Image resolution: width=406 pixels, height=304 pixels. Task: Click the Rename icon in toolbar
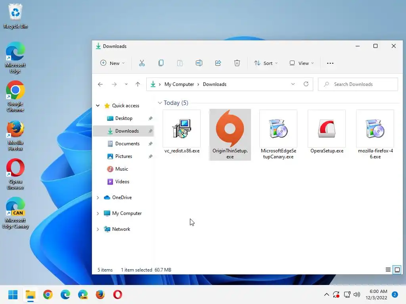(199, 63)
